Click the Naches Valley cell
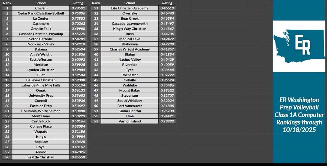Screen dimensions: 327x166 [130, 60]
